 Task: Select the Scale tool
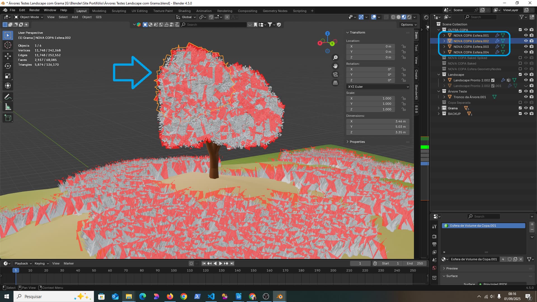click(8, 76)
